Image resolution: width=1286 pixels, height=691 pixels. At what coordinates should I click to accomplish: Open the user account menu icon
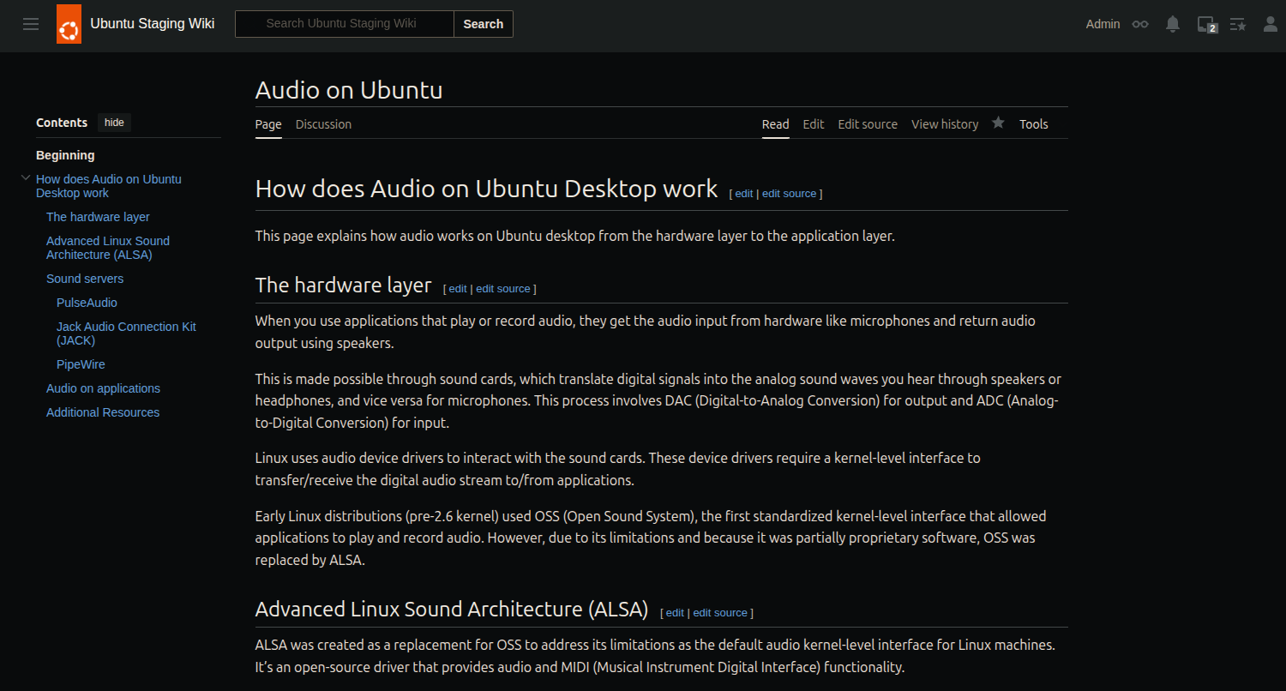coord(1270,24)
